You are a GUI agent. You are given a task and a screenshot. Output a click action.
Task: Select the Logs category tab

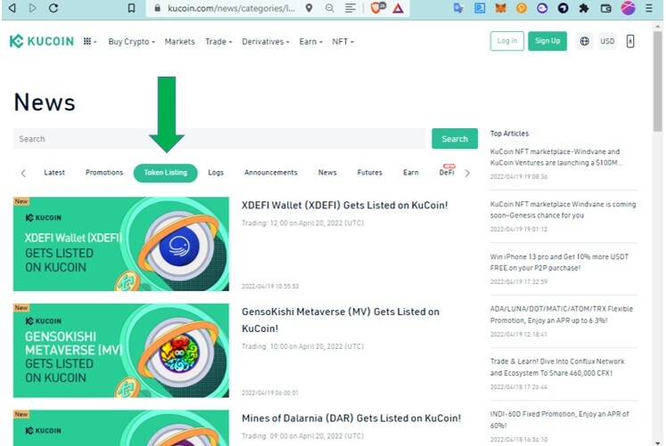[x=216, y=173]
